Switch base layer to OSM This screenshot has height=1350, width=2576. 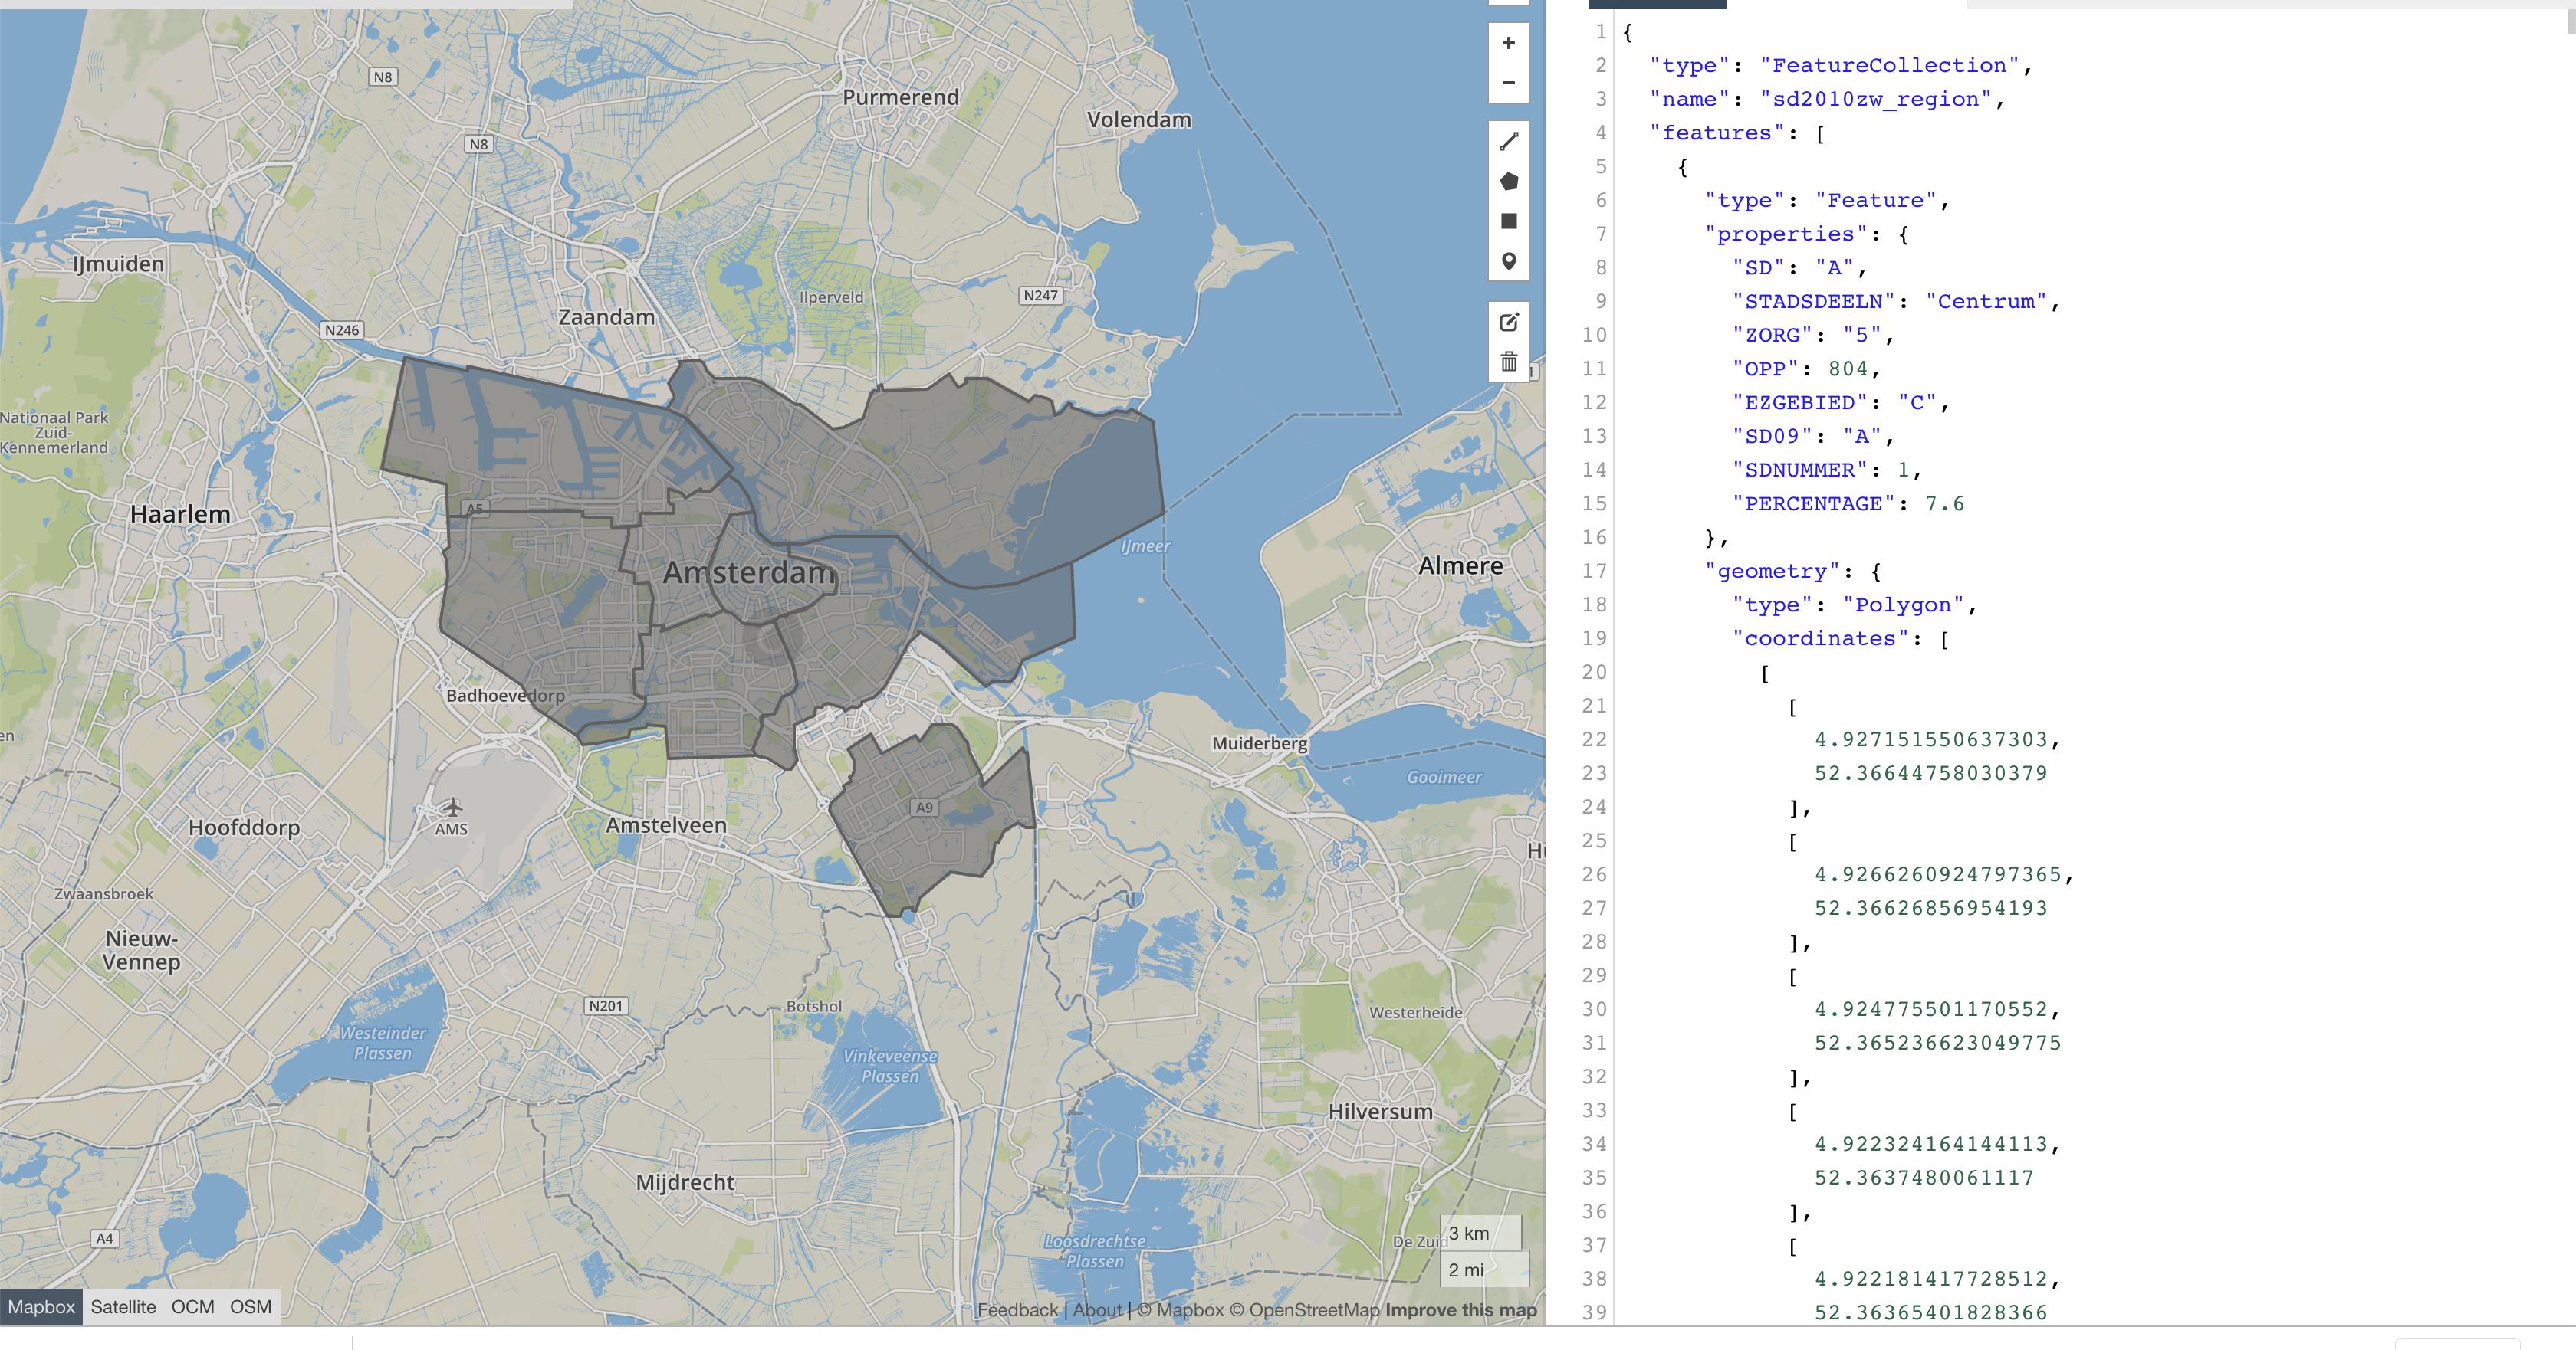click(250, 1307)
